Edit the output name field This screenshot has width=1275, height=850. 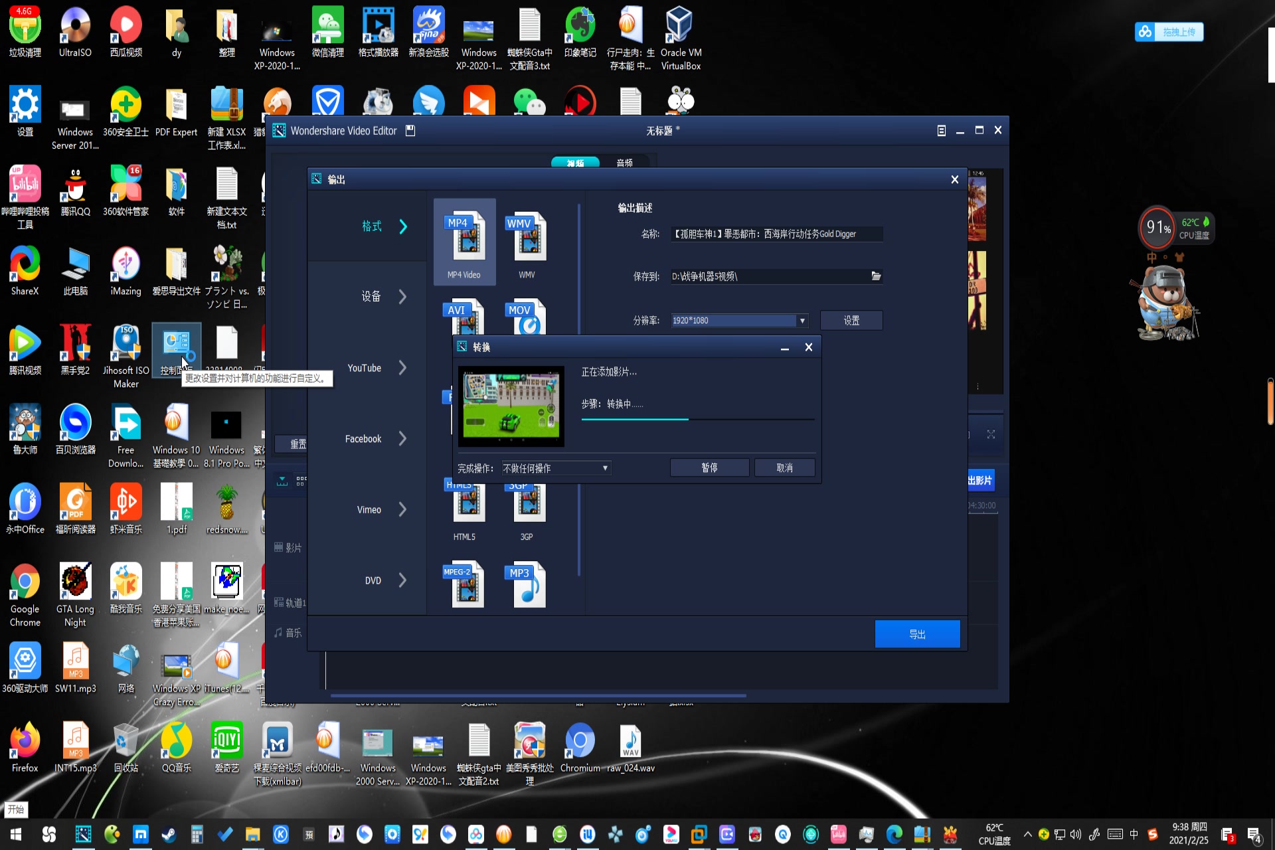click(776, 234)
